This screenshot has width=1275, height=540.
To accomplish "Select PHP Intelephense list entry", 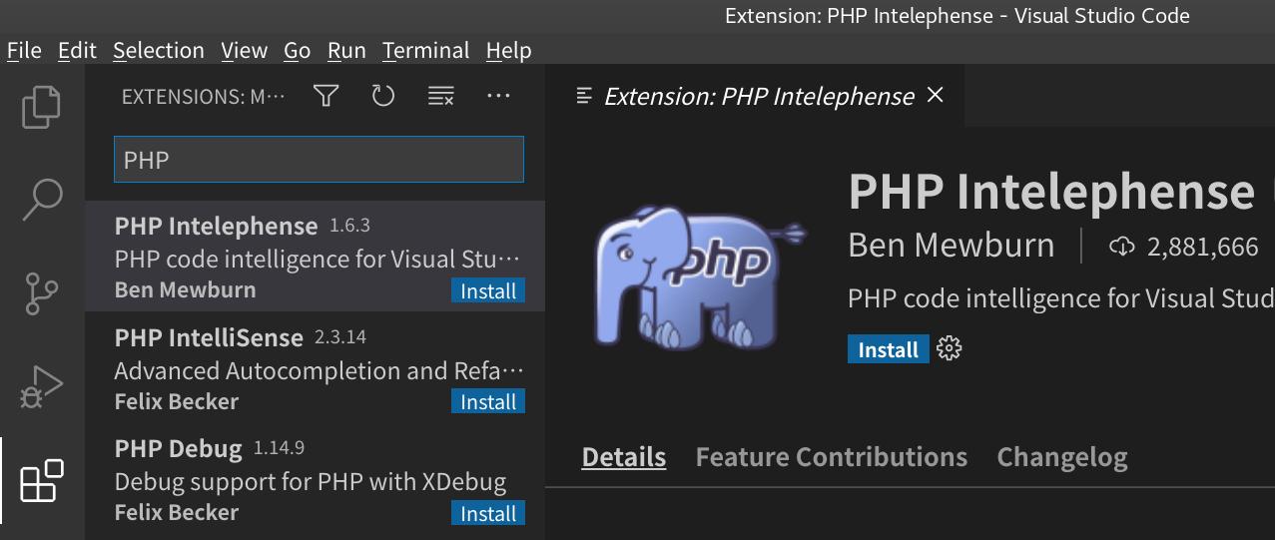I will coord(316,257).
